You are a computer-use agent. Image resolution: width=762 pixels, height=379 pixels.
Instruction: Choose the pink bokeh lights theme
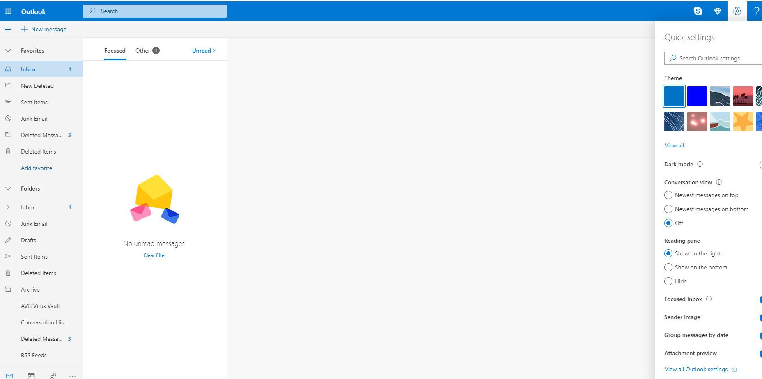coord(697,122)
